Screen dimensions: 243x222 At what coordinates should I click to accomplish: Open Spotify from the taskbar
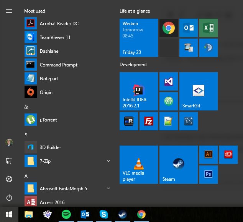click(x=66, y=214)
